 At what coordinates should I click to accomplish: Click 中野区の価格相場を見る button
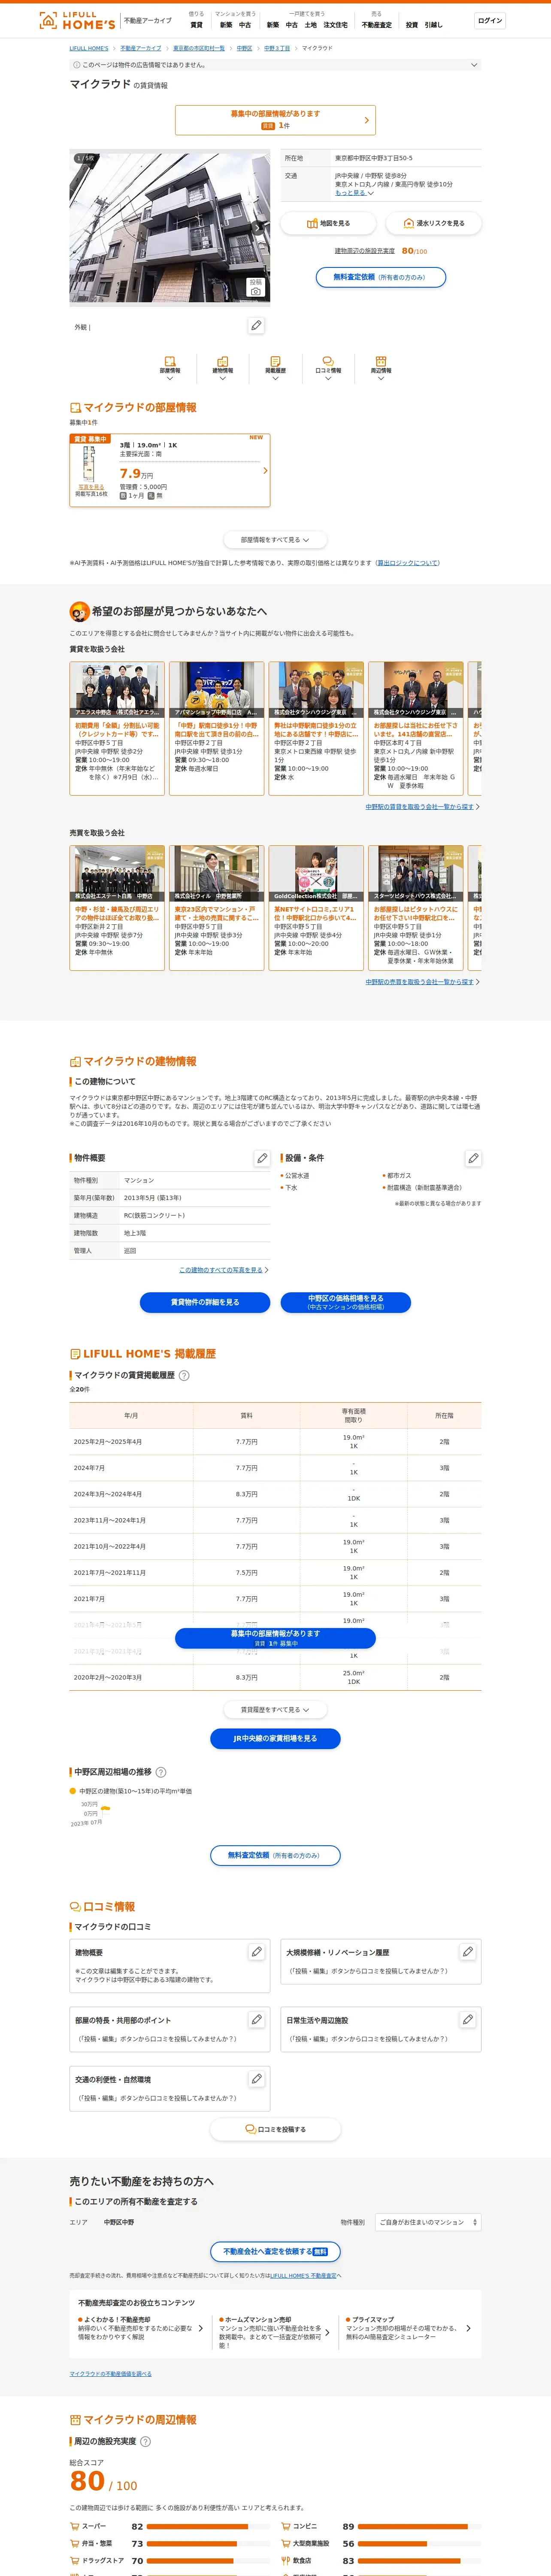tap(345, 1302)
